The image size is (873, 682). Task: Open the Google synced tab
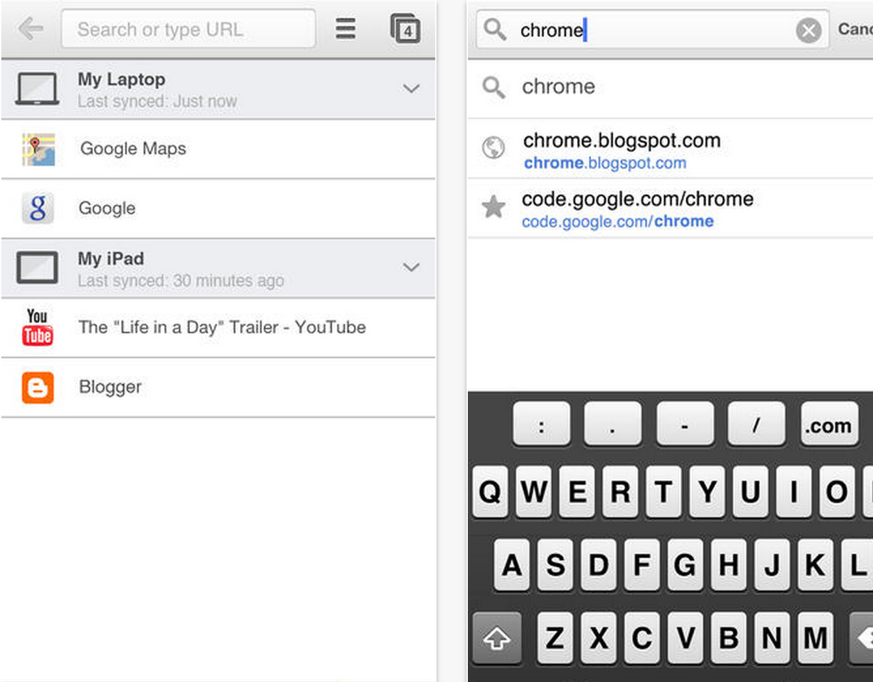[x=218, y=208]
